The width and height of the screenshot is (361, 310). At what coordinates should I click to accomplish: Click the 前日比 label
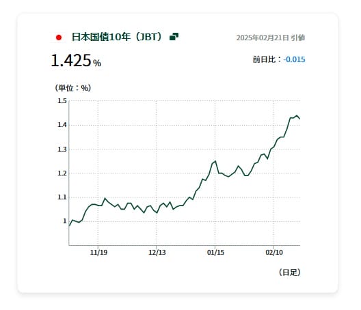(265, 59)
